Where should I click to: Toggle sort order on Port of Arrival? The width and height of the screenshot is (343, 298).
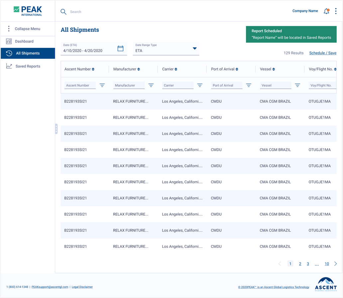[x=237, y=69]
